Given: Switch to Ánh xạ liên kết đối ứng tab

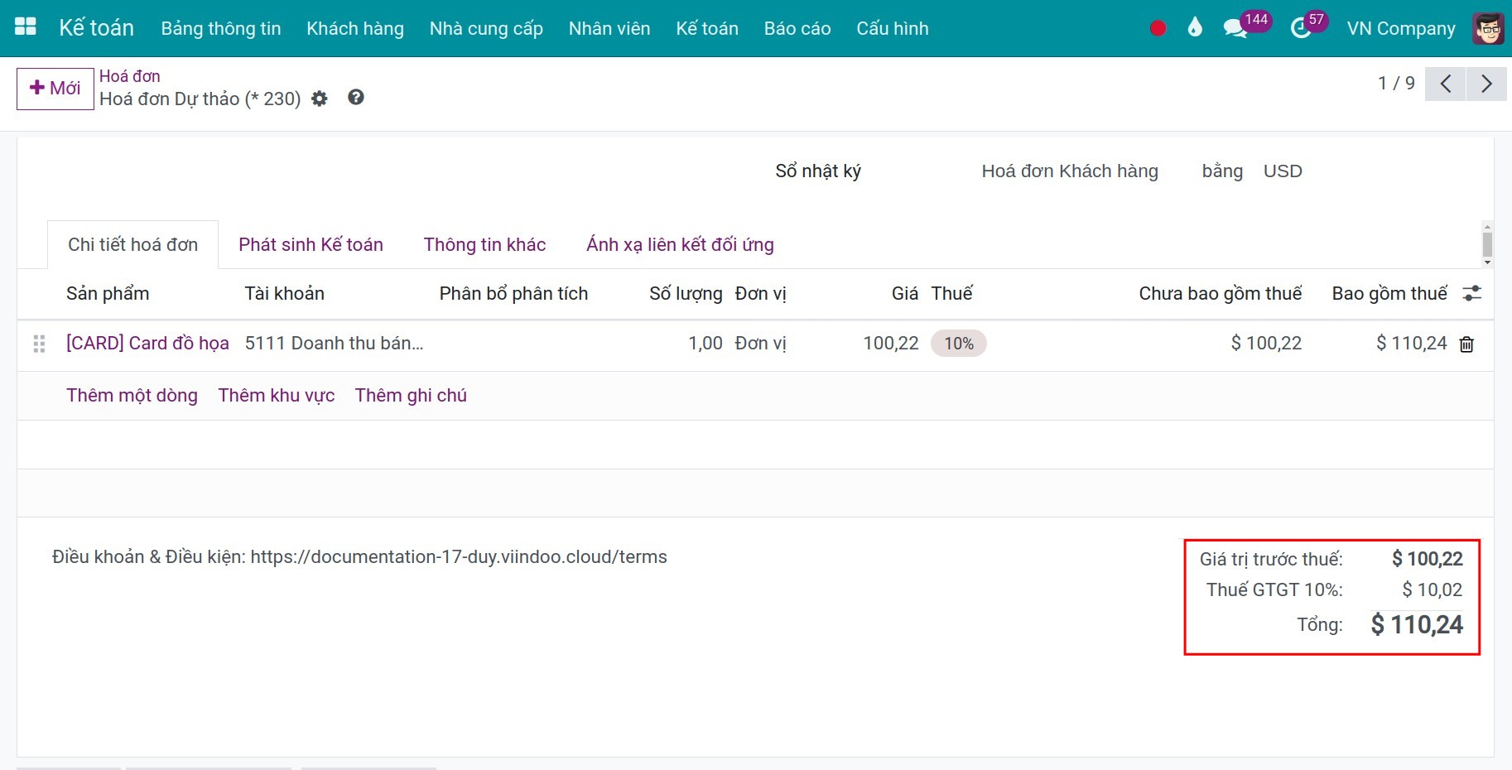Looking at the screenshot, I should pos(680,244).
